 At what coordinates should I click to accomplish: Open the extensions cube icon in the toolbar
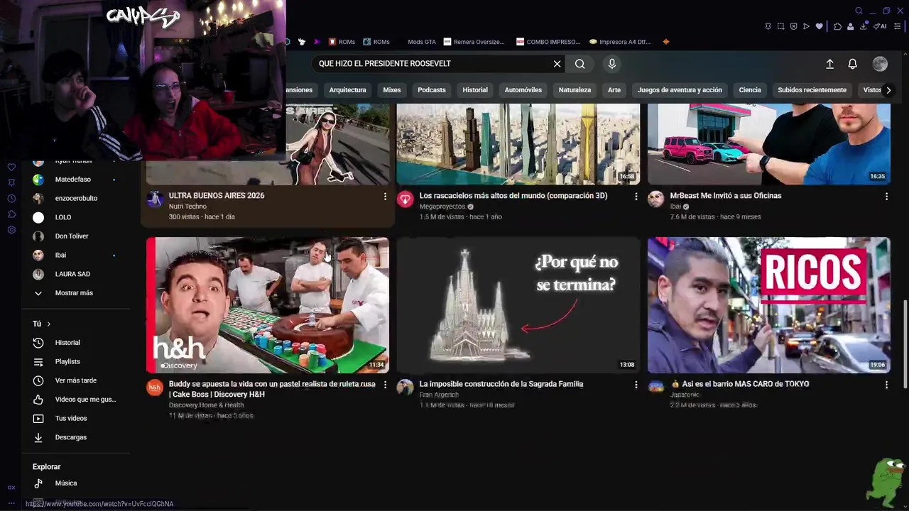point(838,26)
